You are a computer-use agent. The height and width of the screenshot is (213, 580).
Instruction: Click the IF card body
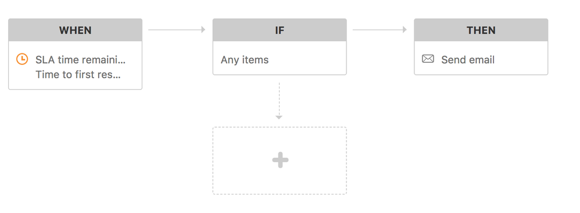280,58
